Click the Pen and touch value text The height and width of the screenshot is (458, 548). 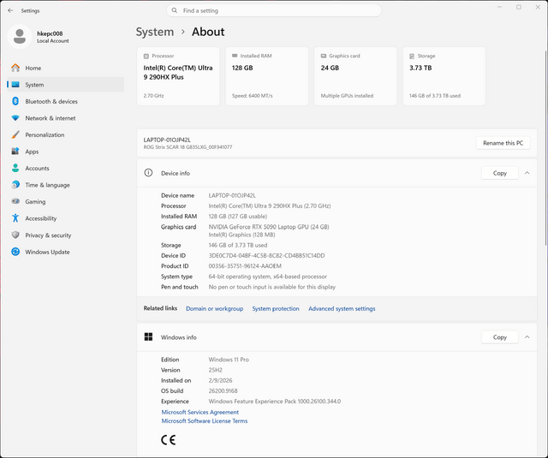pos(272,287)
